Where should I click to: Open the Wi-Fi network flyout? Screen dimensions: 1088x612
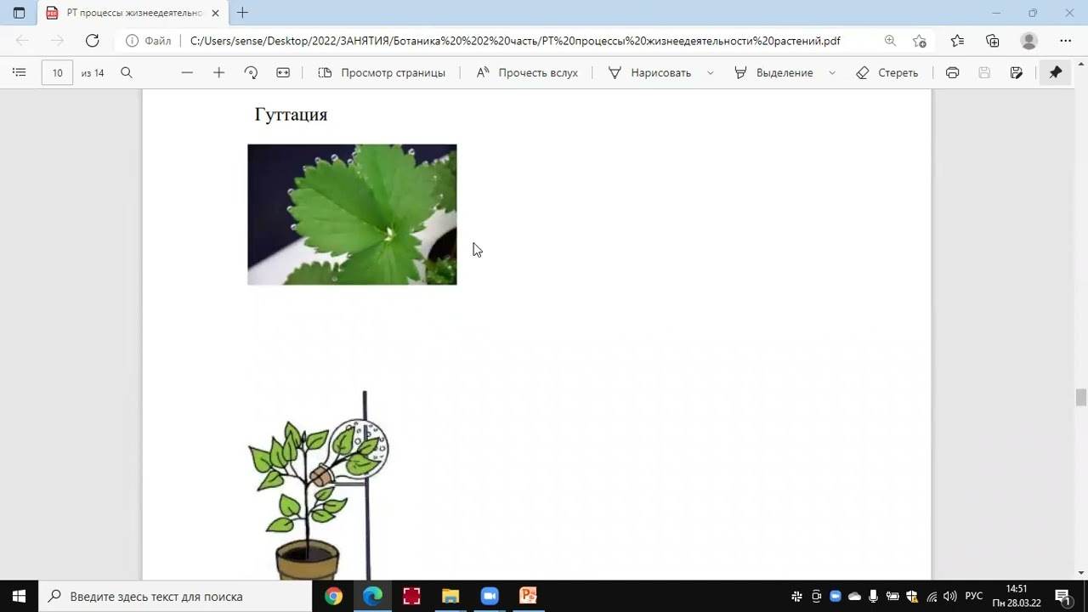click(932, 596)
